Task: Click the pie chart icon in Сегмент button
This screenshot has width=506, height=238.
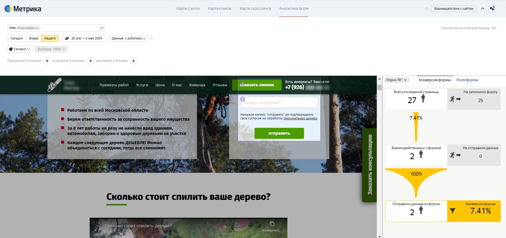Action: (x=11, y=49)
